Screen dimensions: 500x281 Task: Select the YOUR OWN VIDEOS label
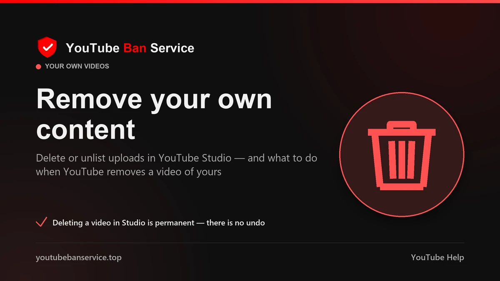77,66
